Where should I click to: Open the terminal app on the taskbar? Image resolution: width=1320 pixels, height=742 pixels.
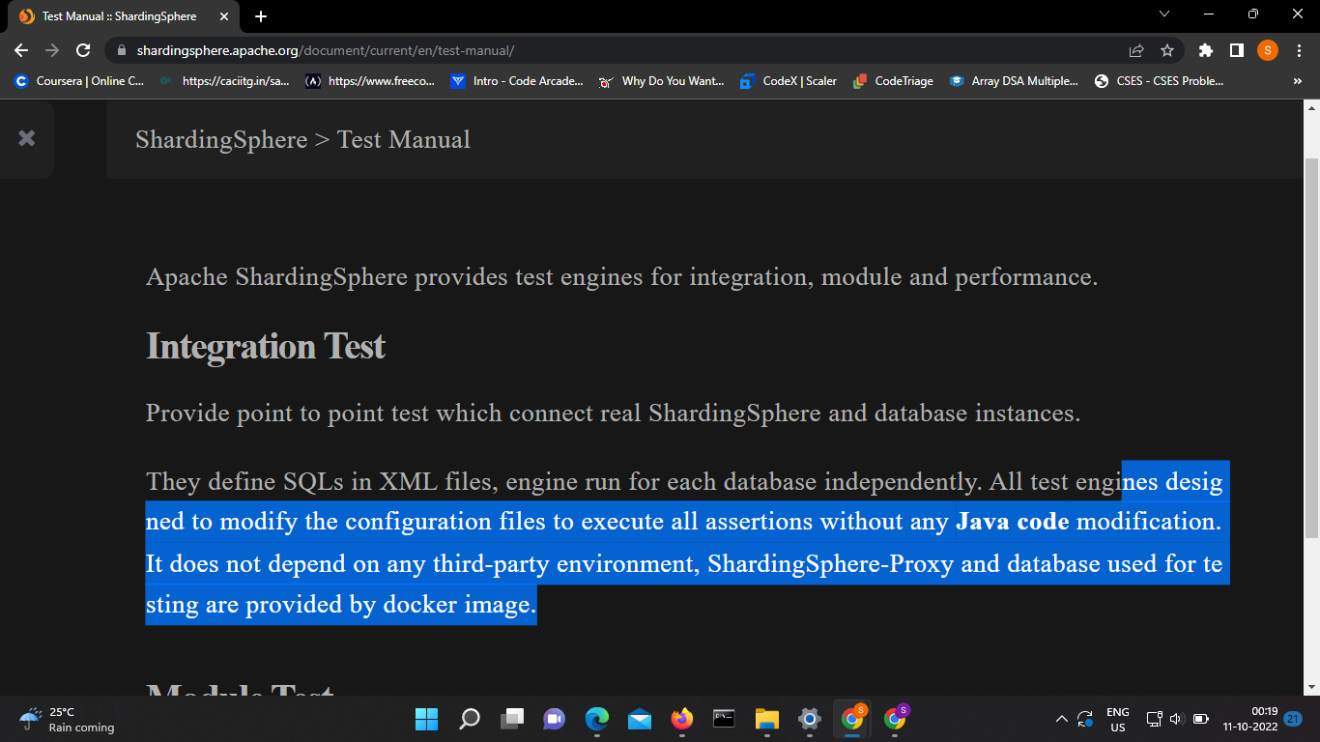point(724,719)
